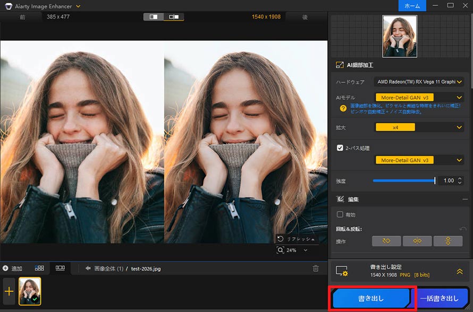The image size is (473, 312).
Task: Open the 拡大 x4 scale dropdown
Action: pos(419,127)
